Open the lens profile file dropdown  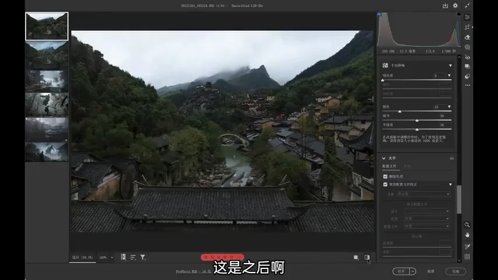point(427,226)
